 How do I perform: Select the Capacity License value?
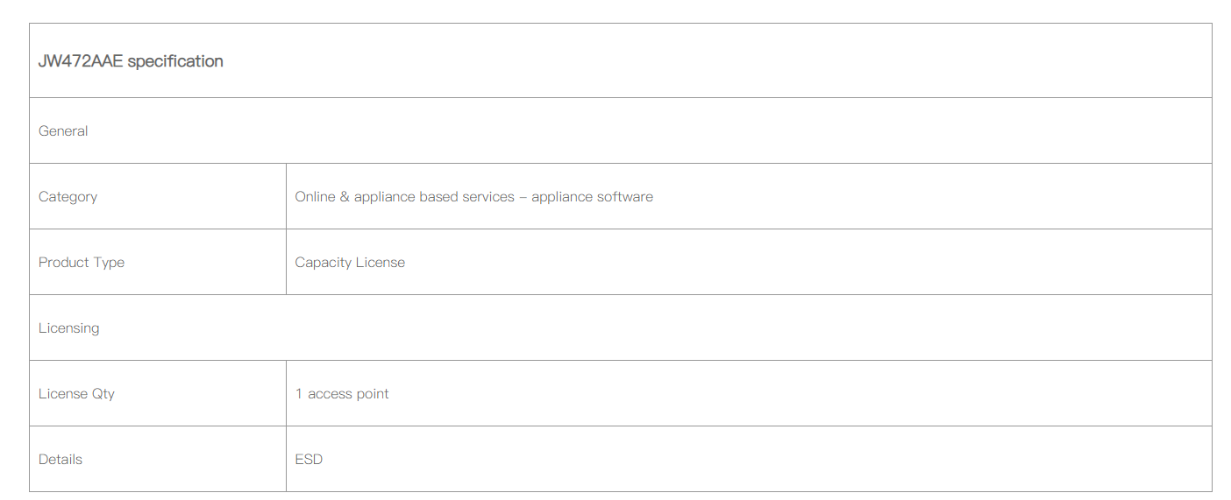[350, 263]
